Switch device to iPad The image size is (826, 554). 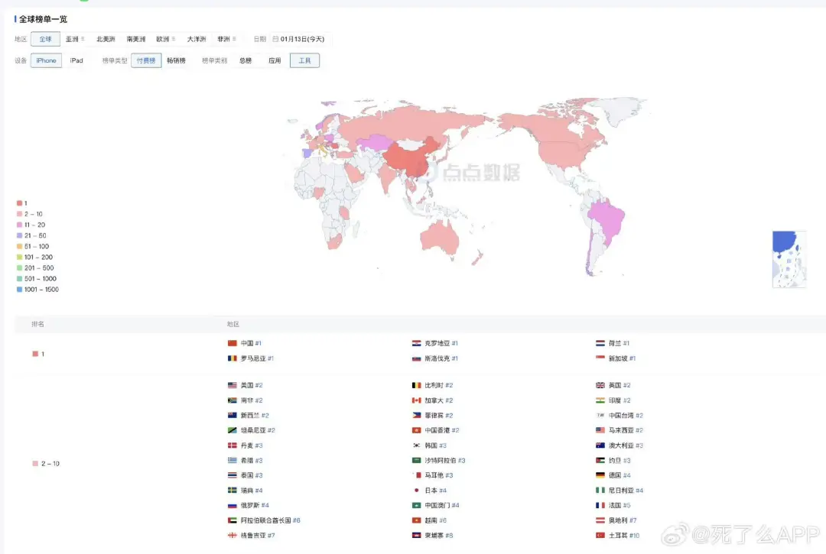(x=76, y=60)
